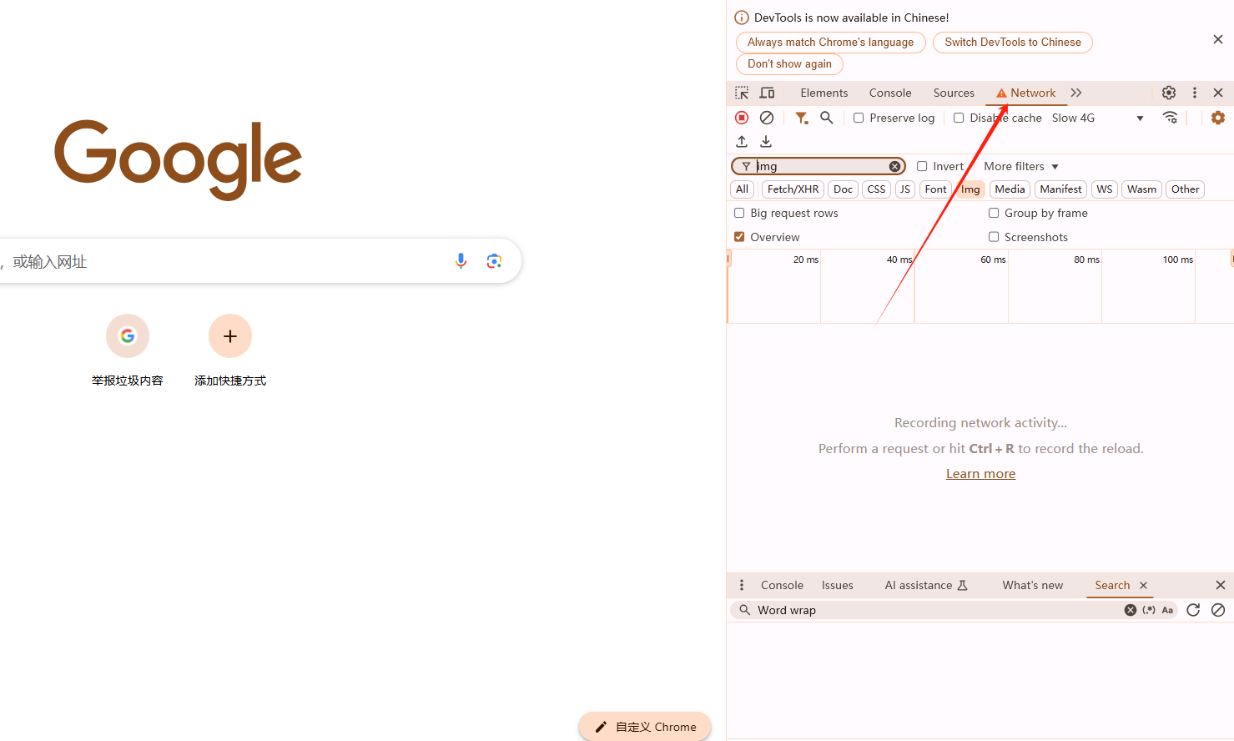
Task: Stop recording network log
Action: (x=742, y=118)
